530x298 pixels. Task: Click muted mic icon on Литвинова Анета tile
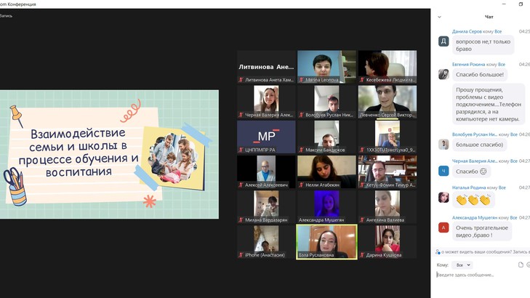pos(241,80)
